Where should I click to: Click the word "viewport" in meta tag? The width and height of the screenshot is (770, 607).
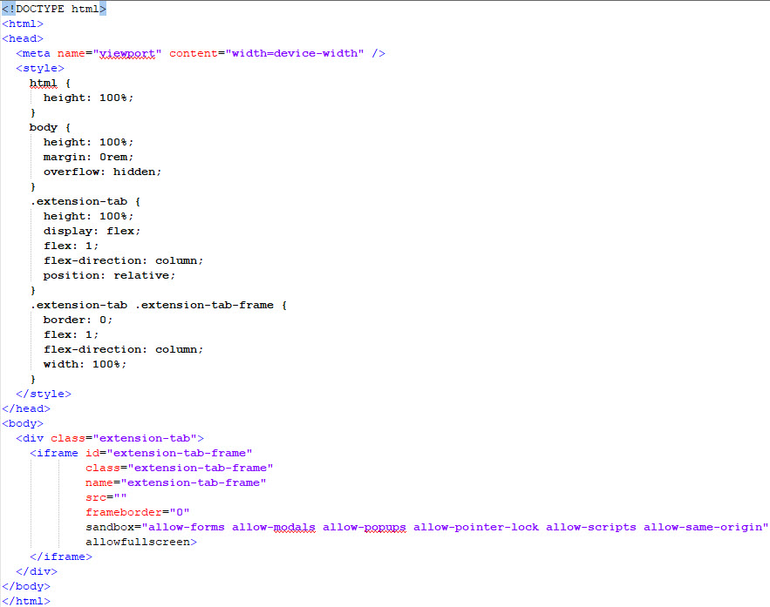127,53
